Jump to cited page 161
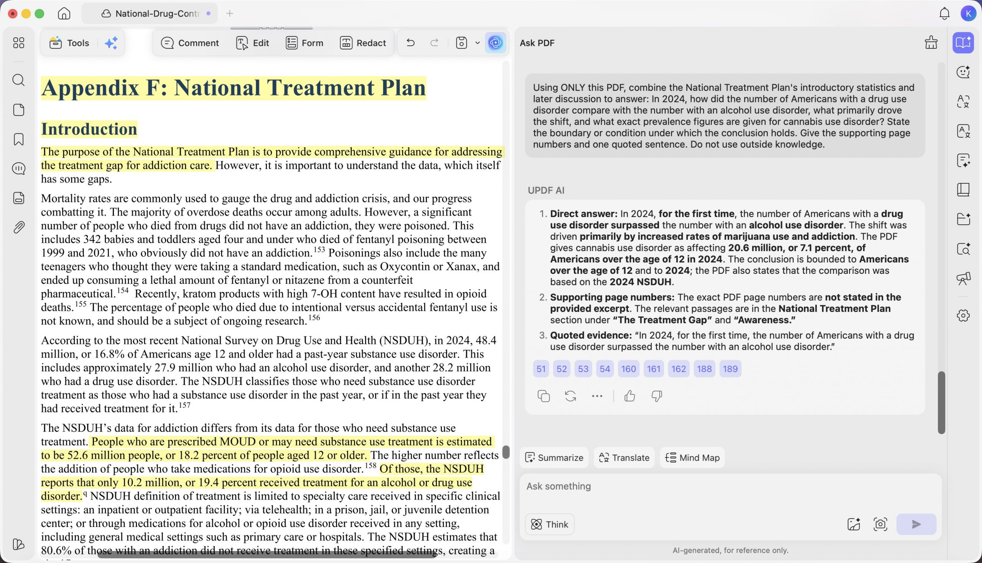Viewport: 982px width, 563px height. [x=654, y=369]
